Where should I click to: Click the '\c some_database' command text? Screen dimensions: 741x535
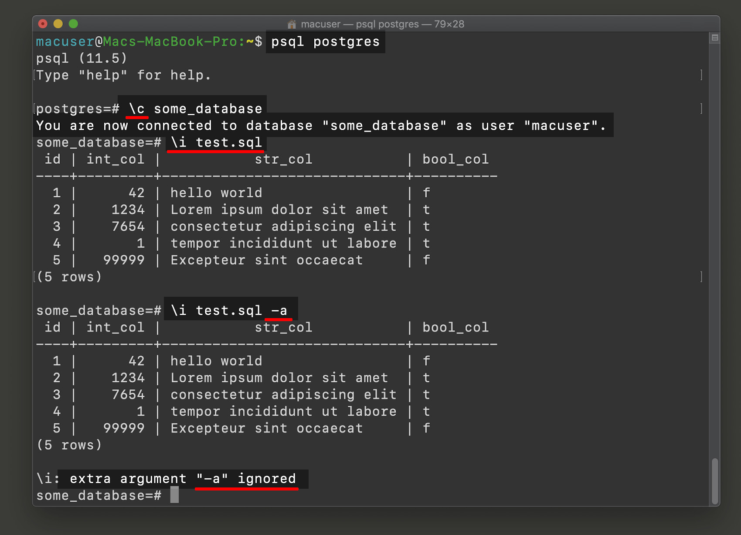click(x=194, y=108)
